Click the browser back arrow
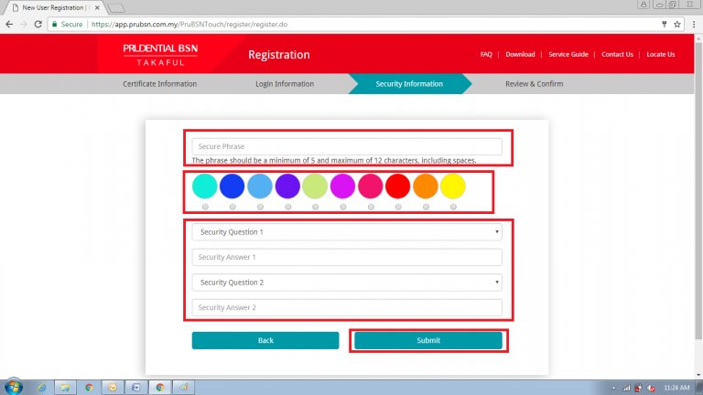Screen dimensions: 703x395 8,23
